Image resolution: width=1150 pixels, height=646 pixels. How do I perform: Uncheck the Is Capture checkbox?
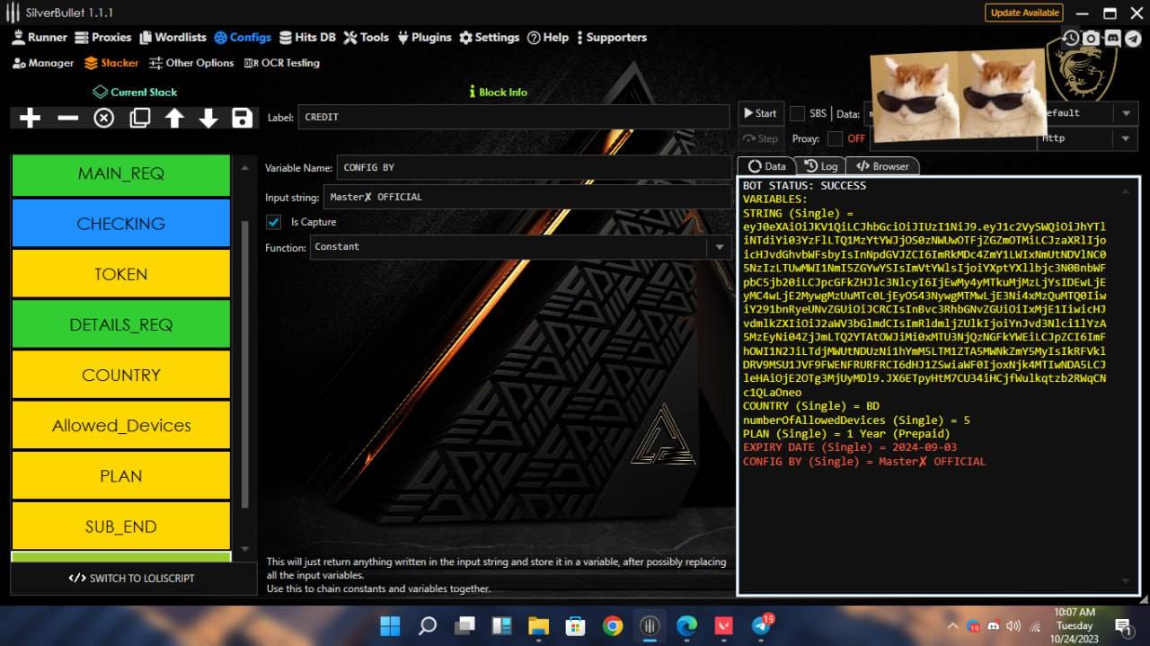(274, 222)
